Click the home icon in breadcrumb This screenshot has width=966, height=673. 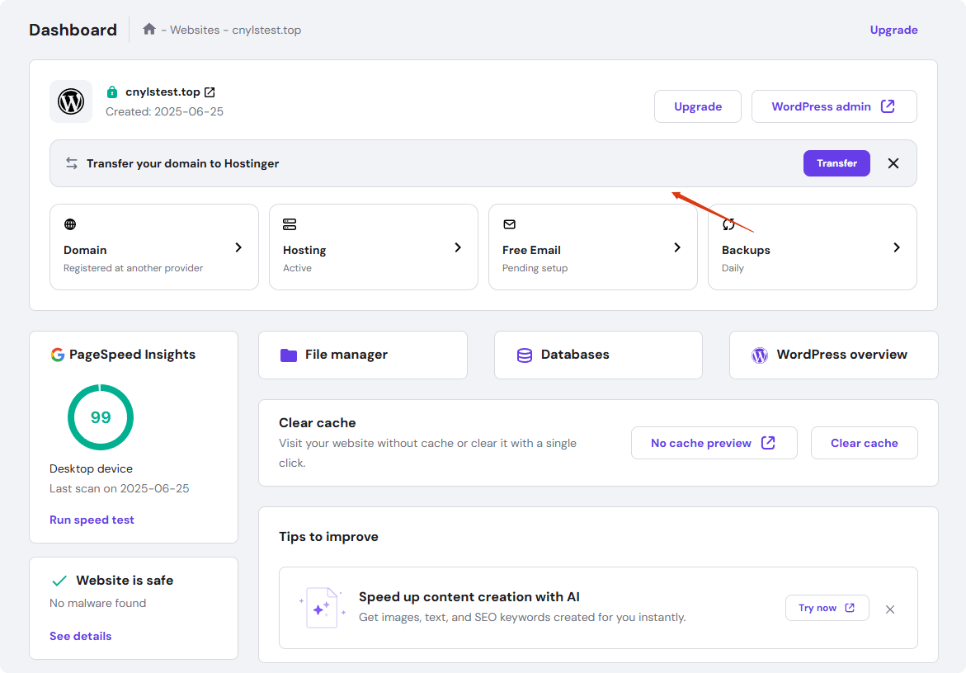[x=149, y=30]
